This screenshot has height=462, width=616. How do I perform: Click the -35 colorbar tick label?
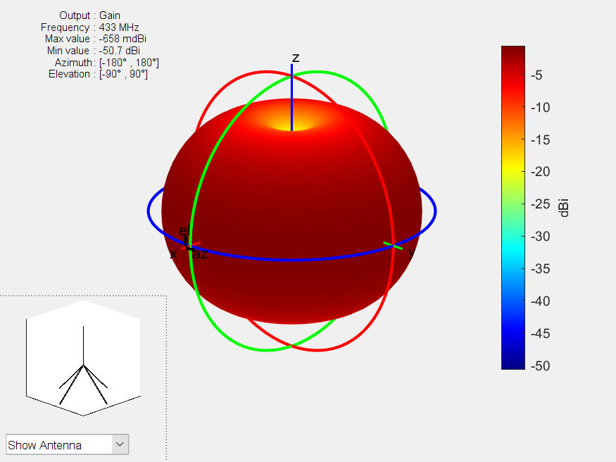point(540,269)
